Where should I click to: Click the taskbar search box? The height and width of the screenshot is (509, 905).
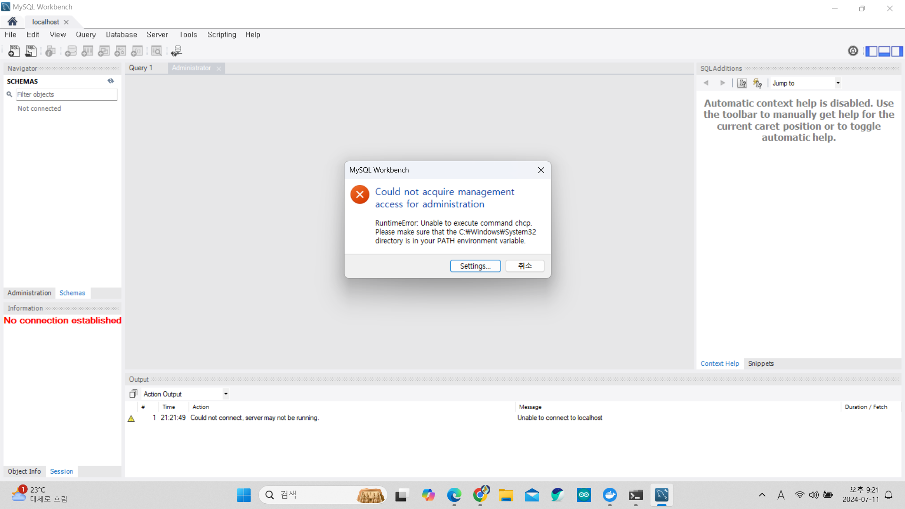[323, 495]
